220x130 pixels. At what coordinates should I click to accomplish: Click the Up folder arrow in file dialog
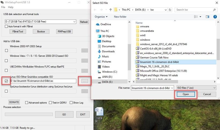point(111,10)
